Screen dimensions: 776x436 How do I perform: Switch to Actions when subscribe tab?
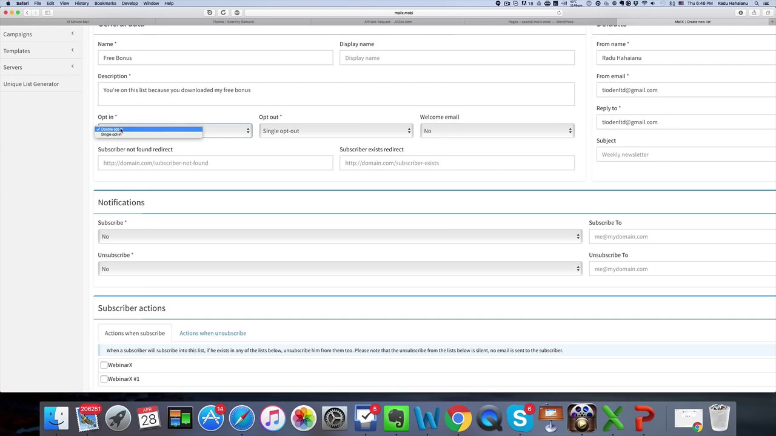tap(135, 333)
